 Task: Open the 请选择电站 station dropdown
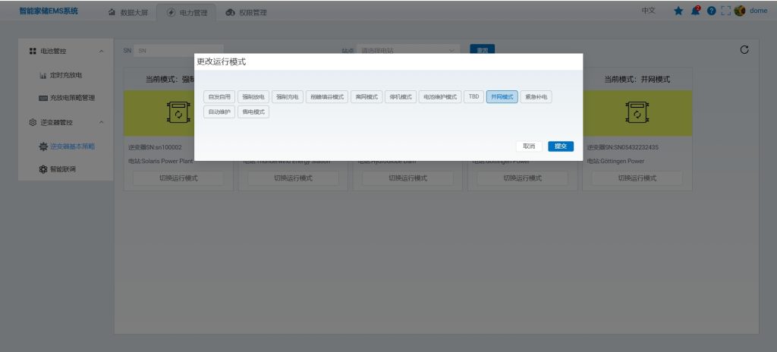coord(408,51)
